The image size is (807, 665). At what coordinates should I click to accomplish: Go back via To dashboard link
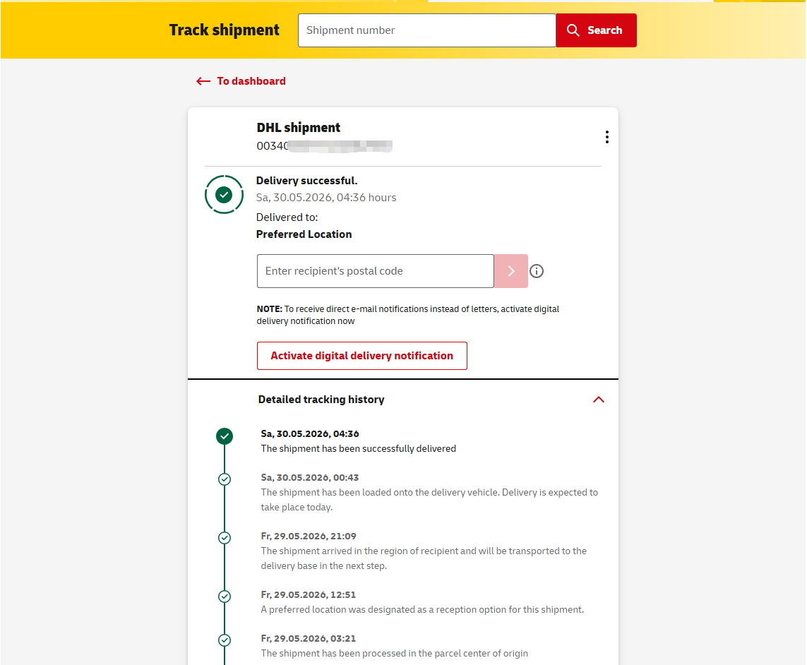pos(251,81)
